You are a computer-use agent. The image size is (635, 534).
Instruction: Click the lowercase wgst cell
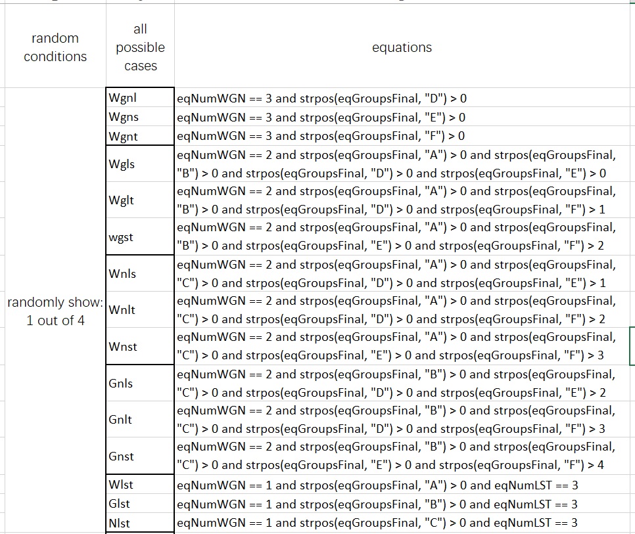pyautogui.click(x=140, y=237)
